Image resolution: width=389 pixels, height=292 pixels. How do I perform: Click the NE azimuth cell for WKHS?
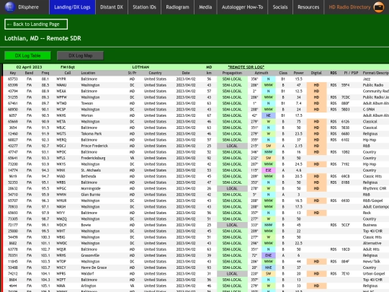[x=269, y=115]
